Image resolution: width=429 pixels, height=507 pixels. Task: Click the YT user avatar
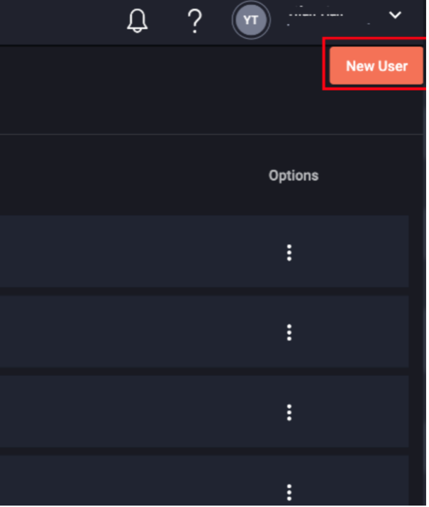(251, 21)
